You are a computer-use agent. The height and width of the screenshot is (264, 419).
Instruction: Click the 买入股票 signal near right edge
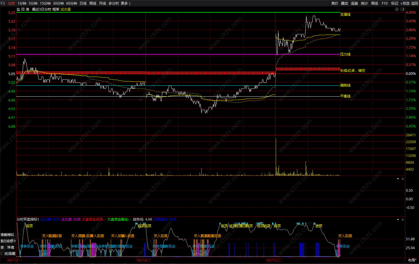pyautogui.click(x=345, y=236)
